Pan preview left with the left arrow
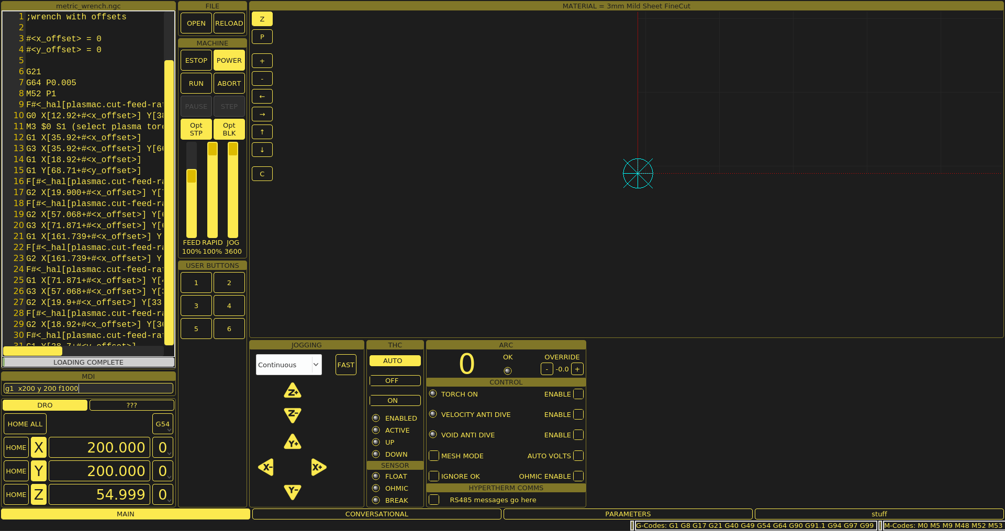This screenshot has width=1005, height=531. pos(262,96)
